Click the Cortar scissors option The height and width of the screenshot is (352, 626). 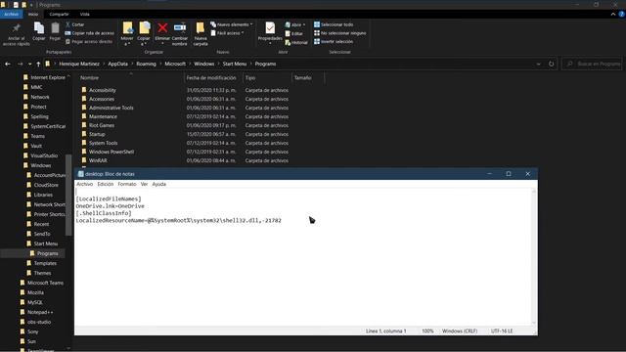(x=74, y=24)
